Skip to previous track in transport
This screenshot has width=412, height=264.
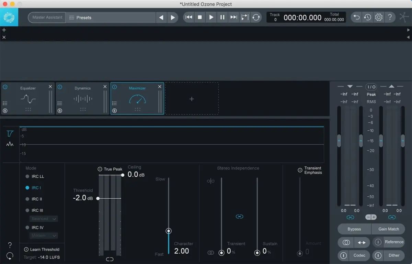coord(188,17)
